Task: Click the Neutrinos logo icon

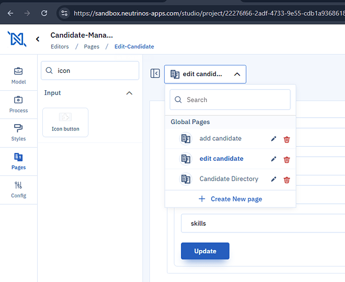Action: tap(17, 39)
